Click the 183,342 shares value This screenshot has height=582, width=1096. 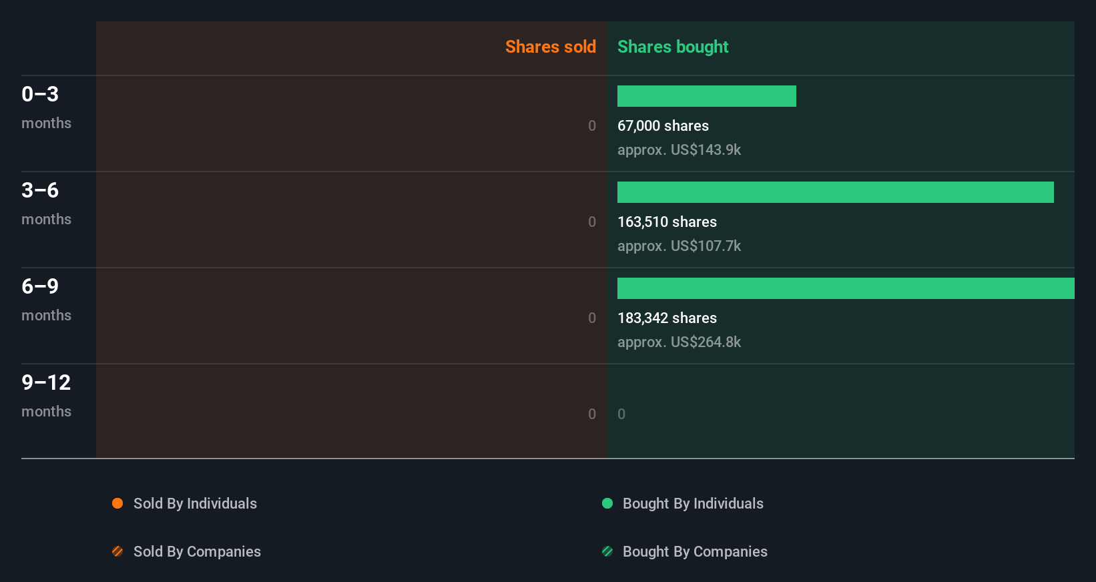[x=667, y=318]
